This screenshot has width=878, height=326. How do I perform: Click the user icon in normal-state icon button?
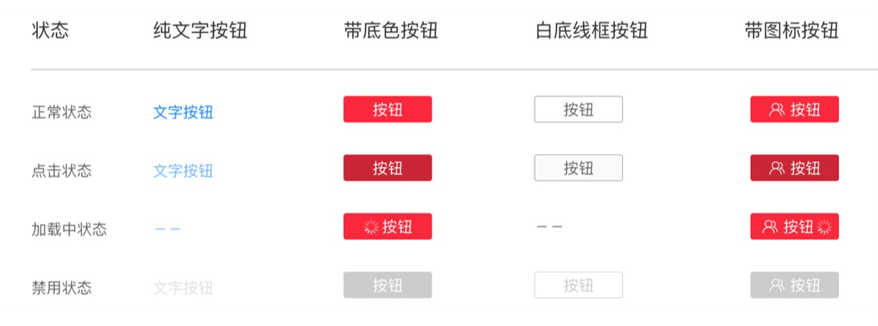click(x=777, y=110)
